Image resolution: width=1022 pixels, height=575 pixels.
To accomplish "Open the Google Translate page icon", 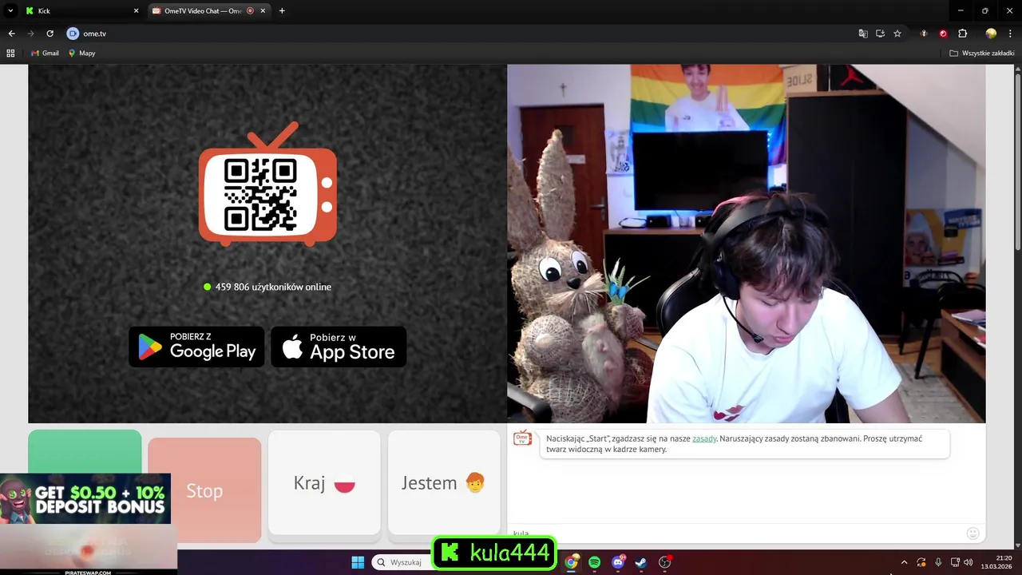I will [x=863, y=34].
